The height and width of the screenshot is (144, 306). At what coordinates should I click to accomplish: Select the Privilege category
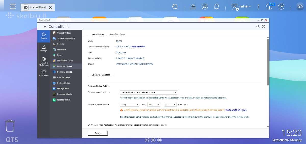[x=44, y=48]
